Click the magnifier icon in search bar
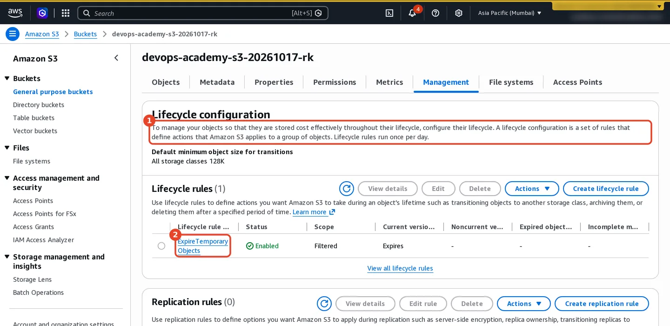Viewport: 670px width, 326px height. 87,13
